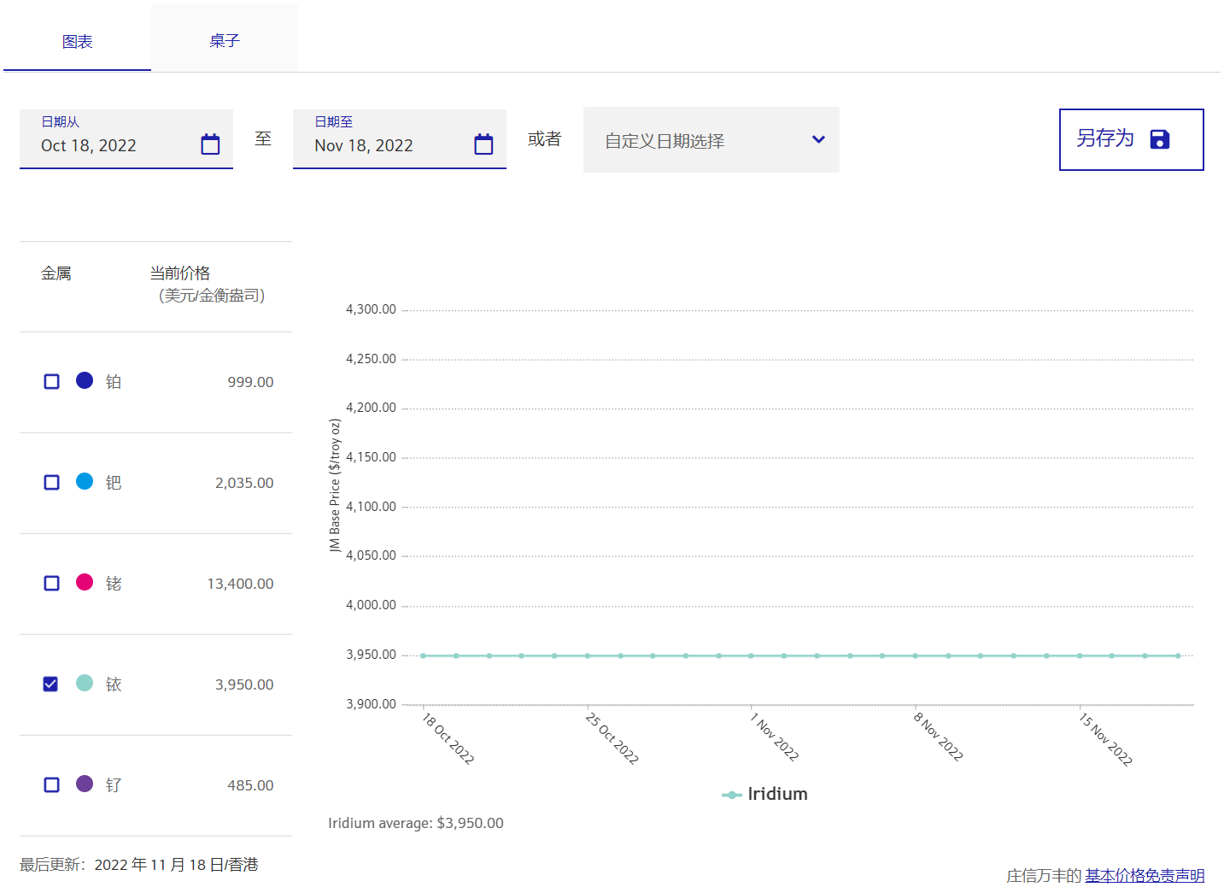Click the 最后更新 date text

pos(139,865)
